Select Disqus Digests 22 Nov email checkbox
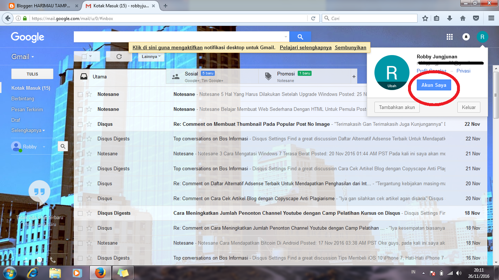Viewport: 499px width, 280px height. pos(80,139)
